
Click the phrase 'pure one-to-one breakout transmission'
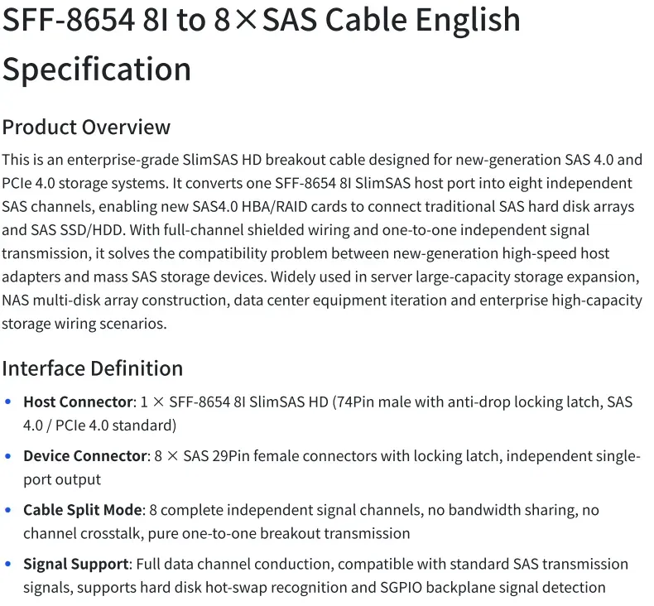pyautogui.click(x=279, y=533)
